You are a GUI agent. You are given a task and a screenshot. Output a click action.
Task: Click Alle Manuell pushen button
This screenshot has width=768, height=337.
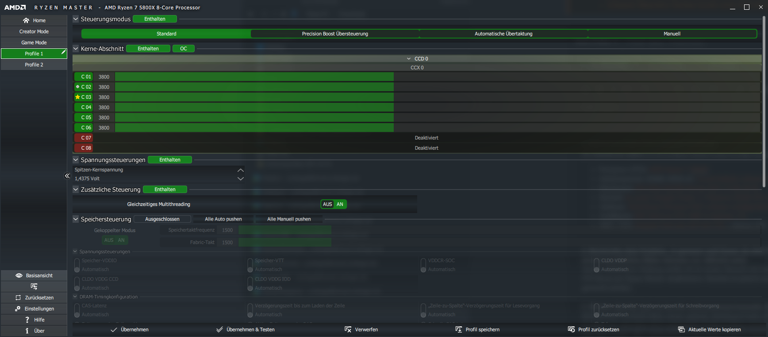tap(289, 219)
